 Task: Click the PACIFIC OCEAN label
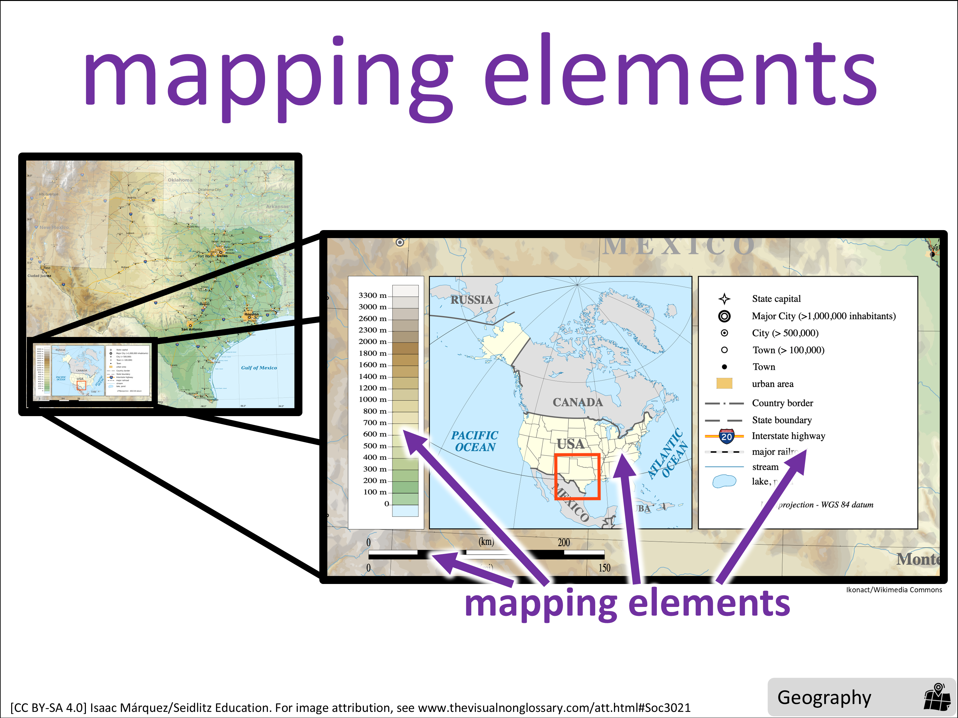click(x=475, y=441)
